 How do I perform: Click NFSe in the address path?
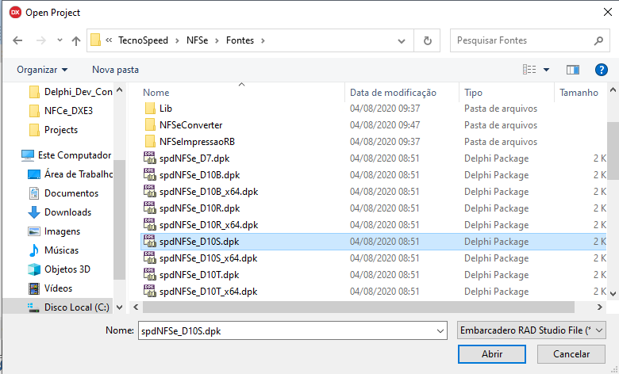pos(197,40)
